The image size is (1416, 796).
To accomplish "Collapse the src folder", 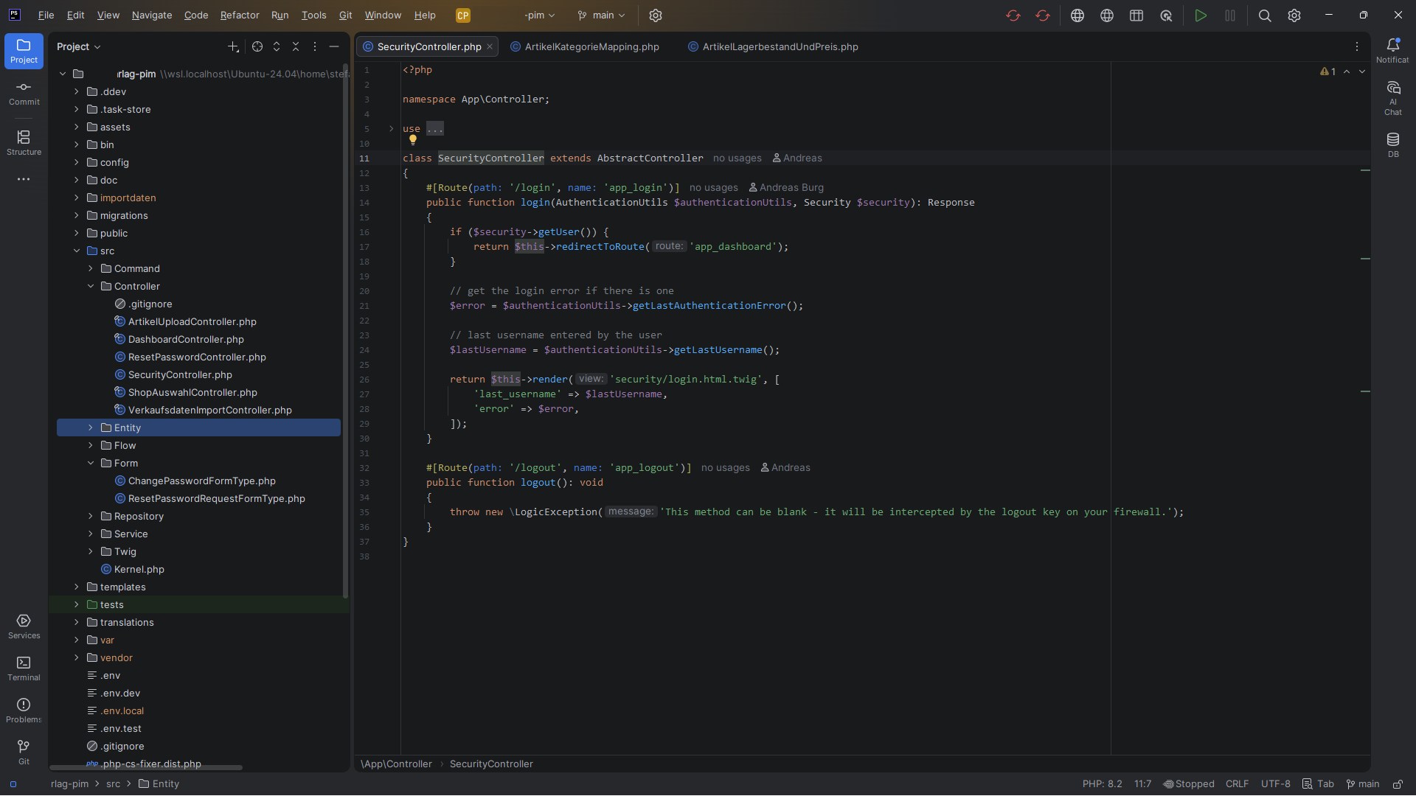I will point(77,251).
